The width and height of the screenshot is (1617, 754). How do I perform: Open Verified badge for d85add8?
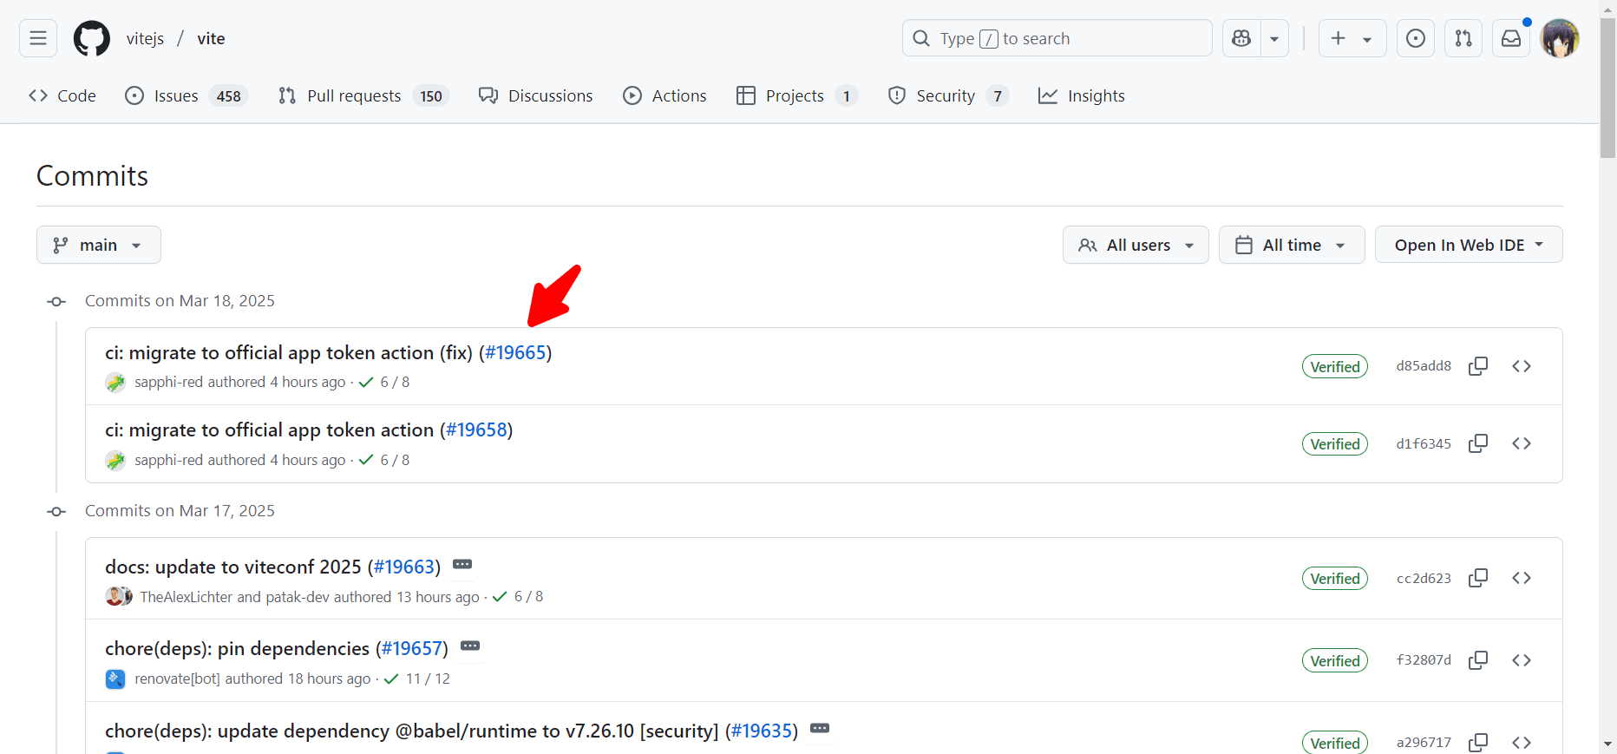[x=1335, y=366]
